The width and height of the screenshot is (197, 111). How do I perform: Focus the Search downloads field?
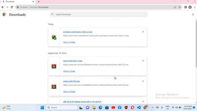pos(98,14)
